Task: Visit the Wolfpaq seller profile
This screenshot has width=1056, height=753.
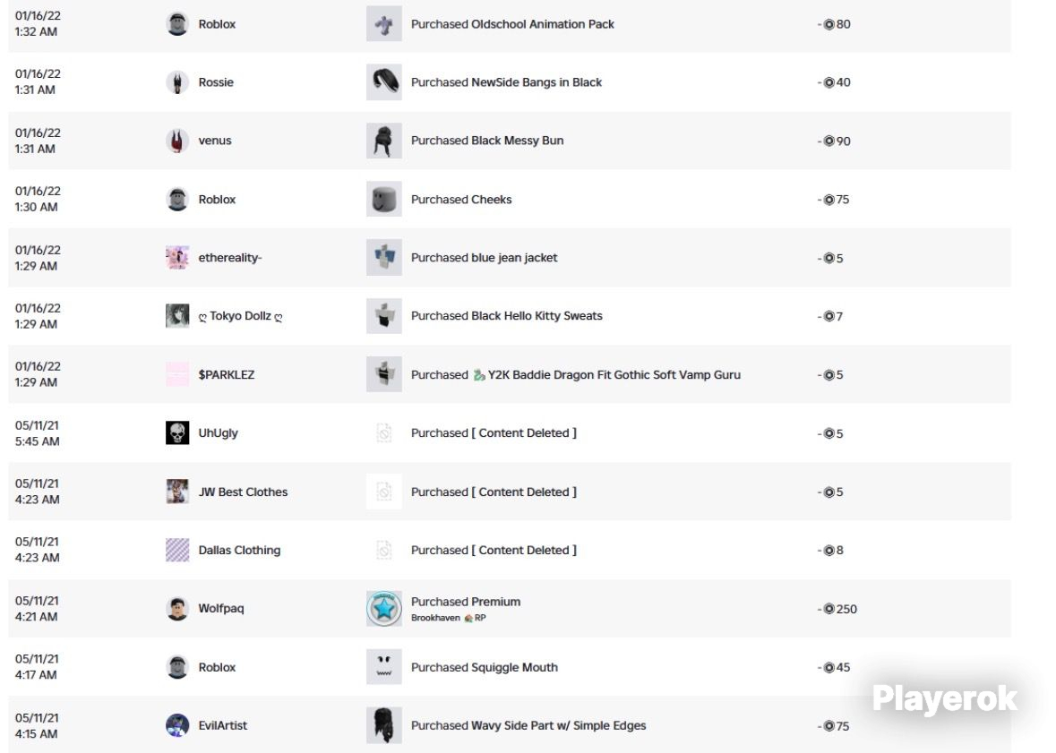Action: (221, 608)
